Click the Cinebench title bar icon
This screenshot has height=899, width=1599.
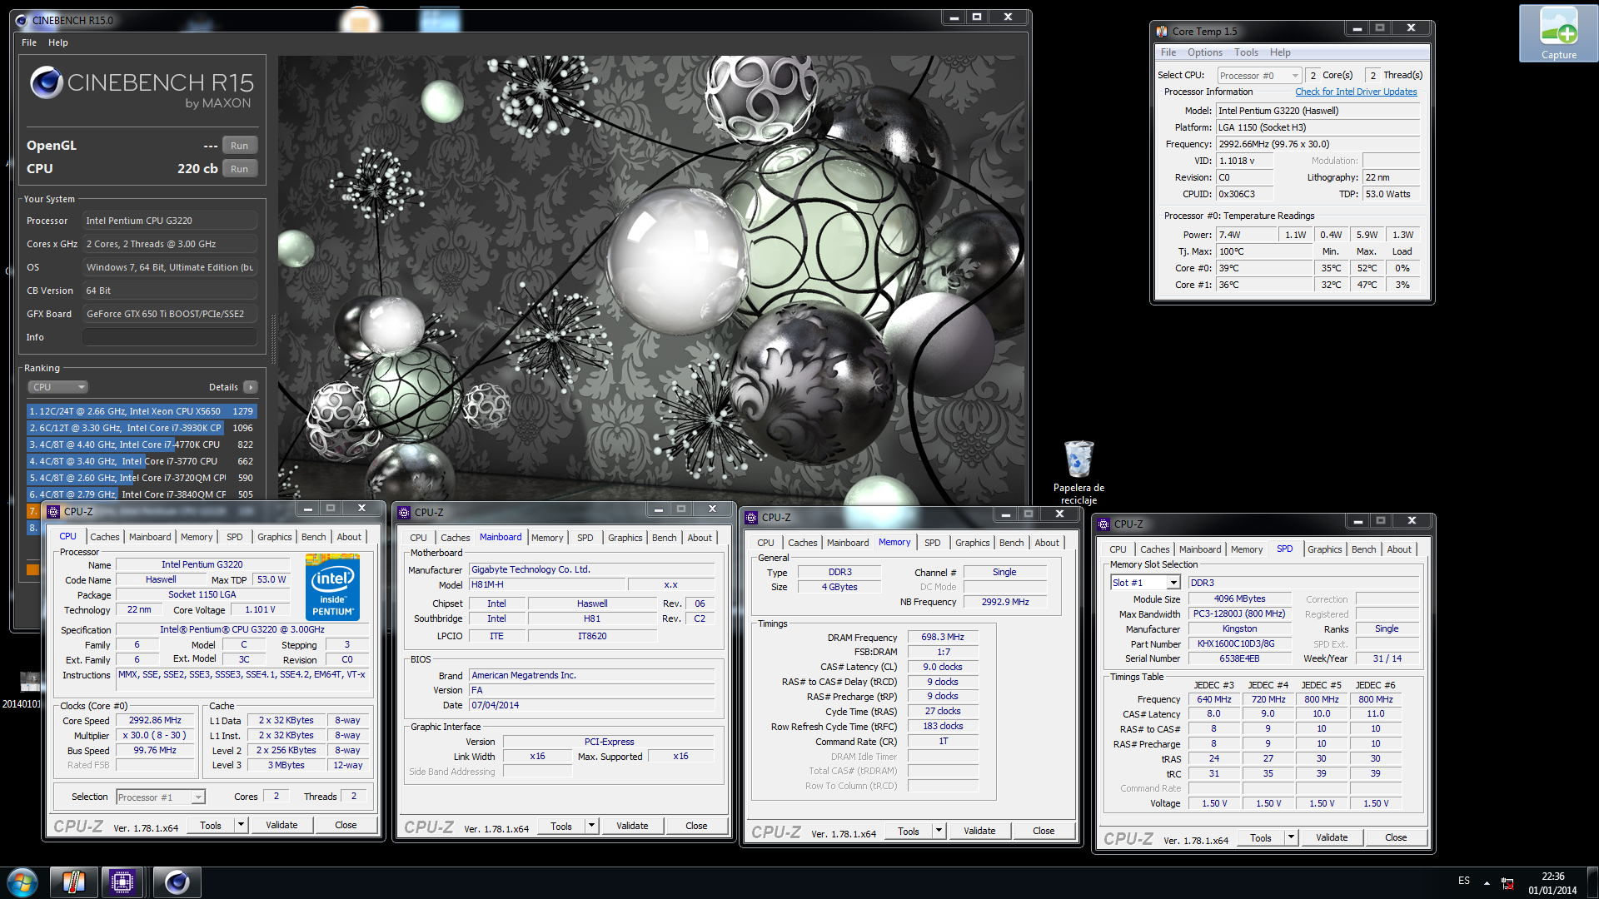click(22, 20)
